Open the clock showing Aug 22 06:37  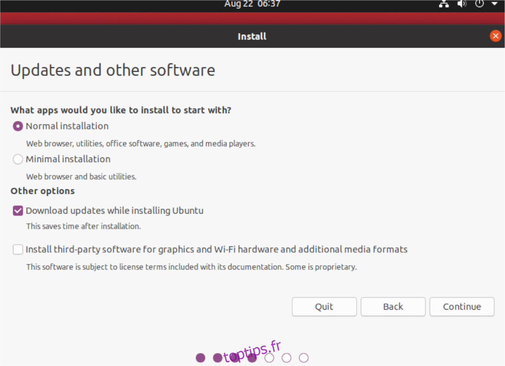pos(252,4)
